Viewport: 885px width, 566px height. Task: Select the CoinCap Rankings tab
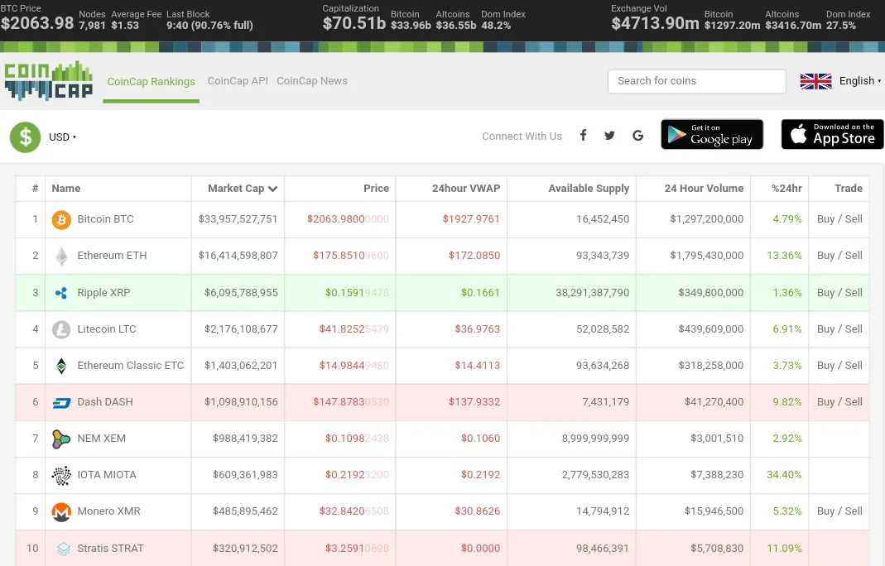click(152, 81)
